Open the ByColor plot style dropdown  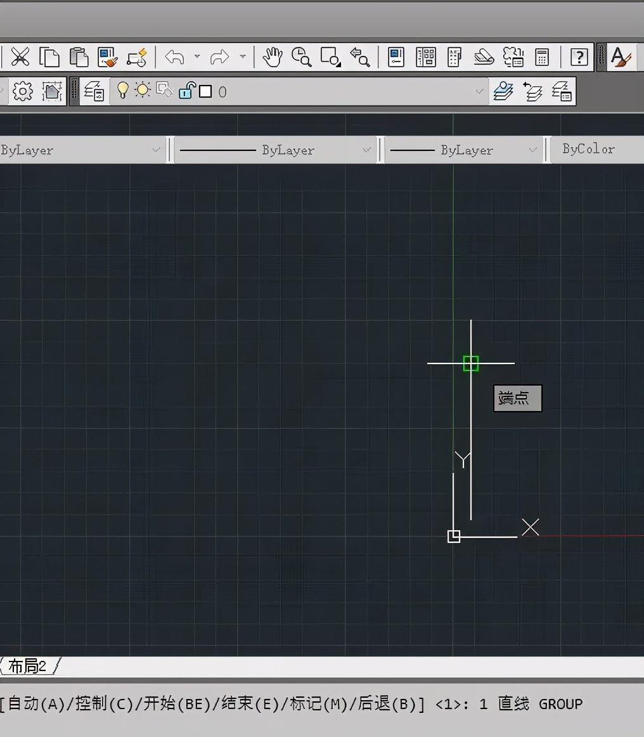coord(597,150)
